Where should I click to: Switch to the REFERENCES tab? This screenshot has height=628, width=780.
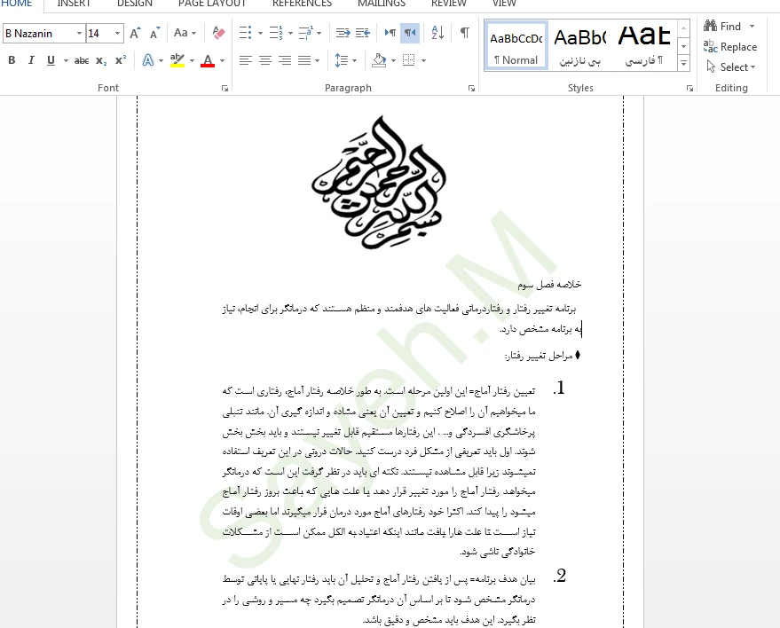click(302, 4)
